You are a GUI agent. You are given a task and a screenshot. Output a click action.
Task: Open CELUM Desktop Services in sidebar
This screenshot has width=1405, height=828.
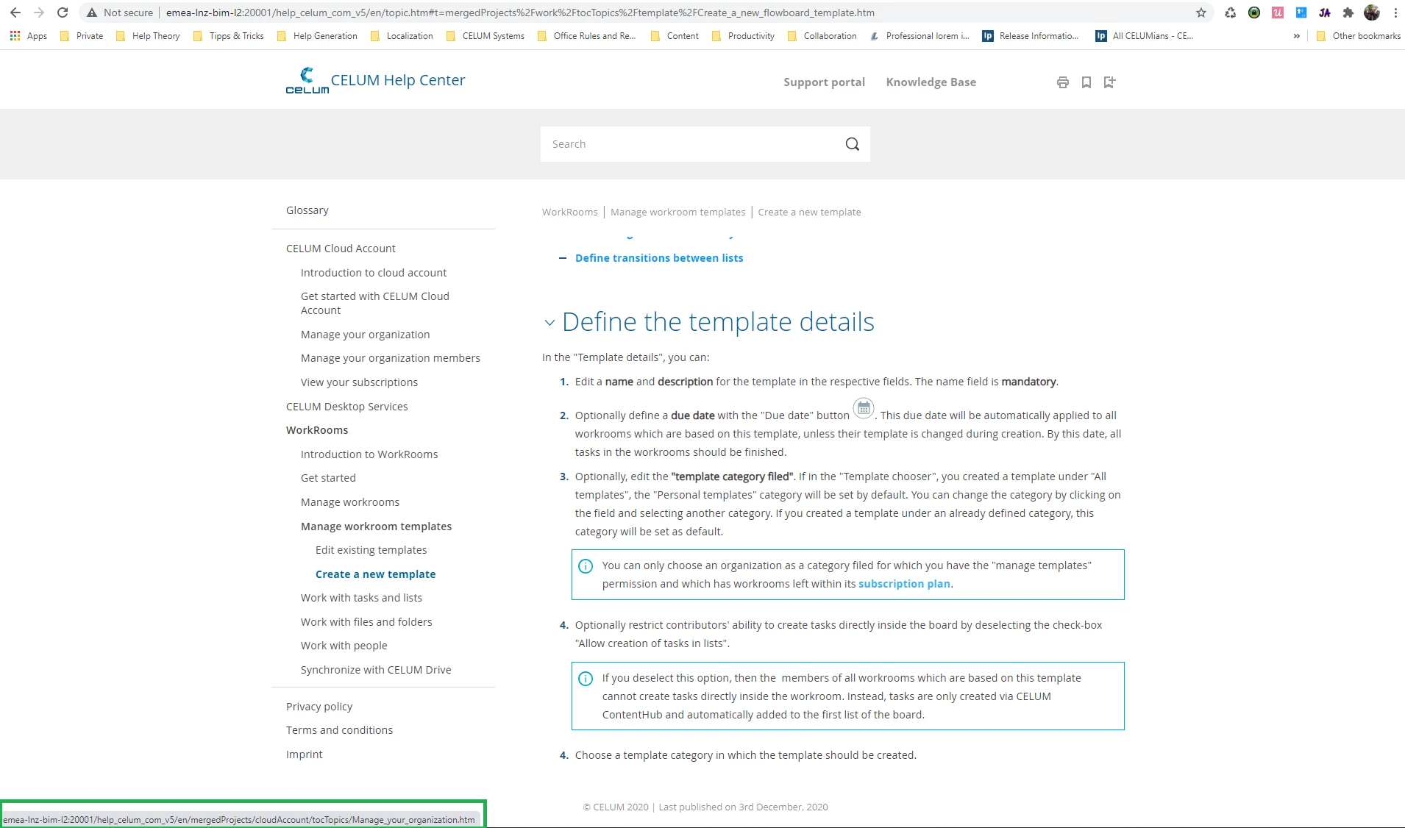(x=346, y=407)
